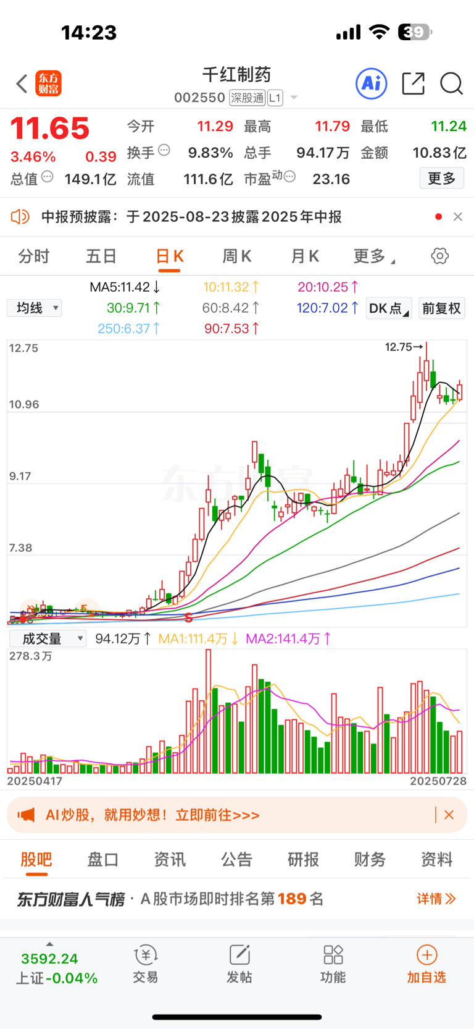Open 中报预披露 announcement text
Image resolution: width=474 pixels, height=1029 pixels.
click(191, 216)
